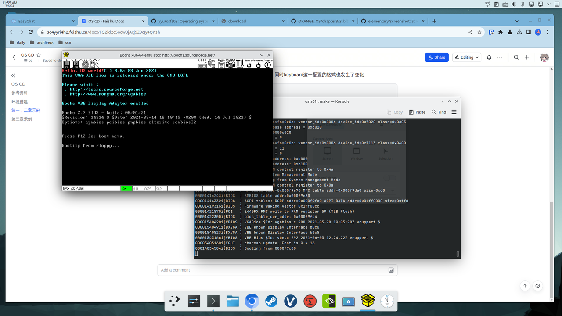This screenshot has height=316, width=562.
Task: Open the Bochs CONFIG wrench icon
Action: coord(240,65)
